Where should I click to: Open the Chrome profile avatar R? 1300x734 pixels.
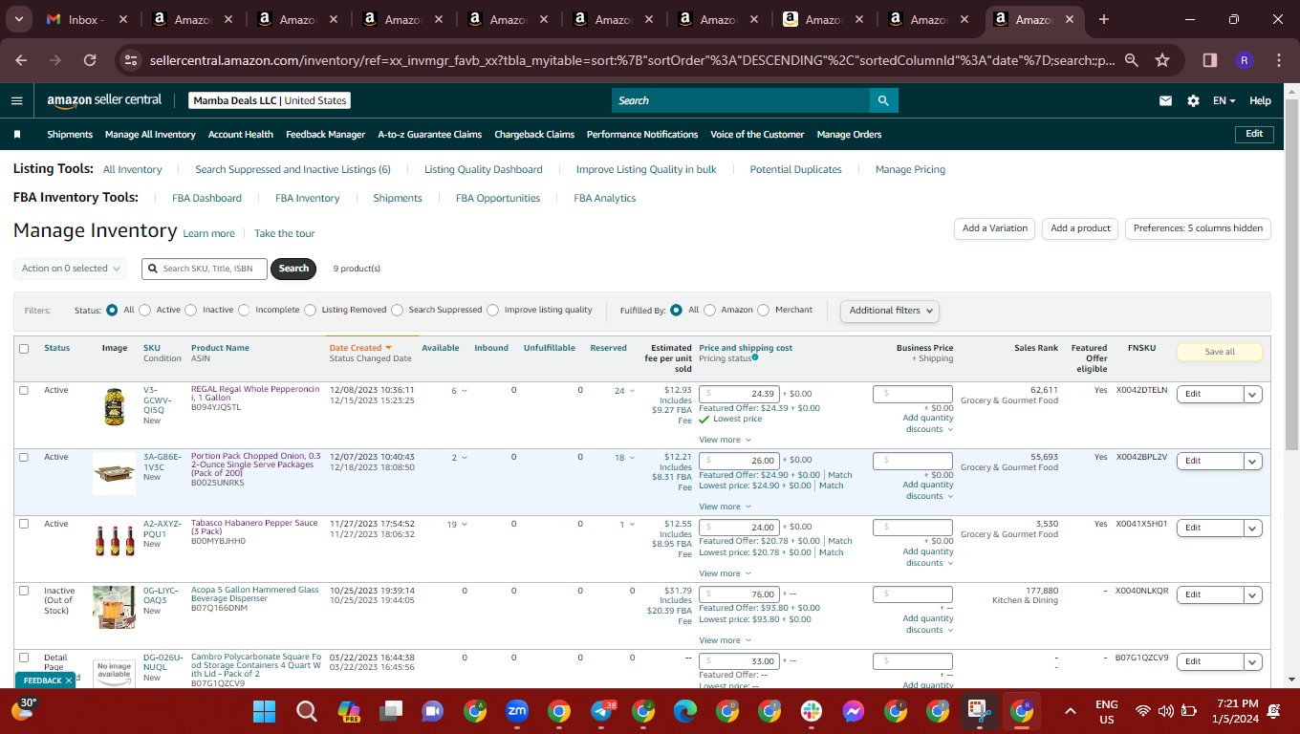[1245, 60]
